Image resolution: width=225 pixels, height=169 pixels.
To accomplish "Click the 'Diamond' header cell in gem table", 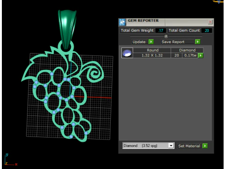I will 187,50.
